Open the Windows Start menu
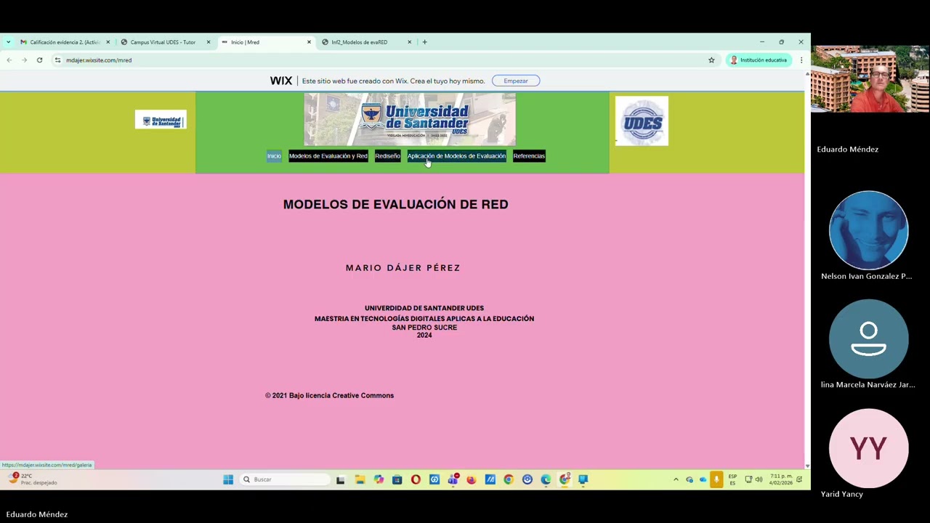This screenshot has height=523, width=930. [x=228, y=479]
